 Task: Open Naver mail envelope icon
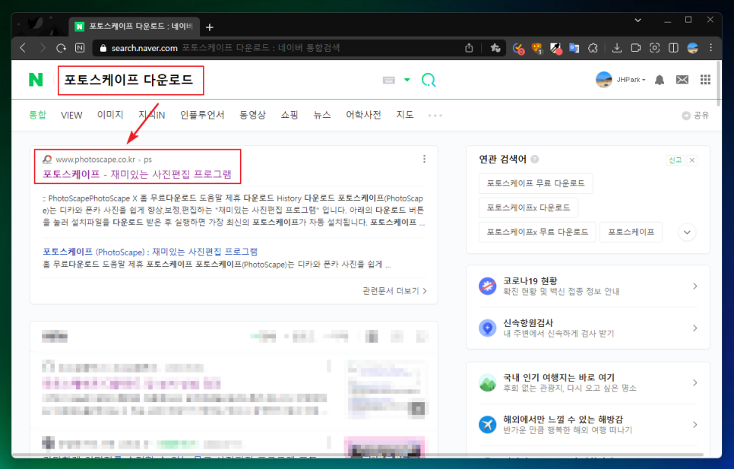click(x=682, y=80)
